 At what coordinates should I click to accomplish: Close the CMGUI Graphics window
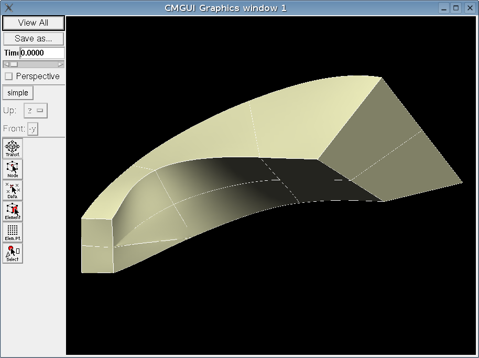pos(470,8)
